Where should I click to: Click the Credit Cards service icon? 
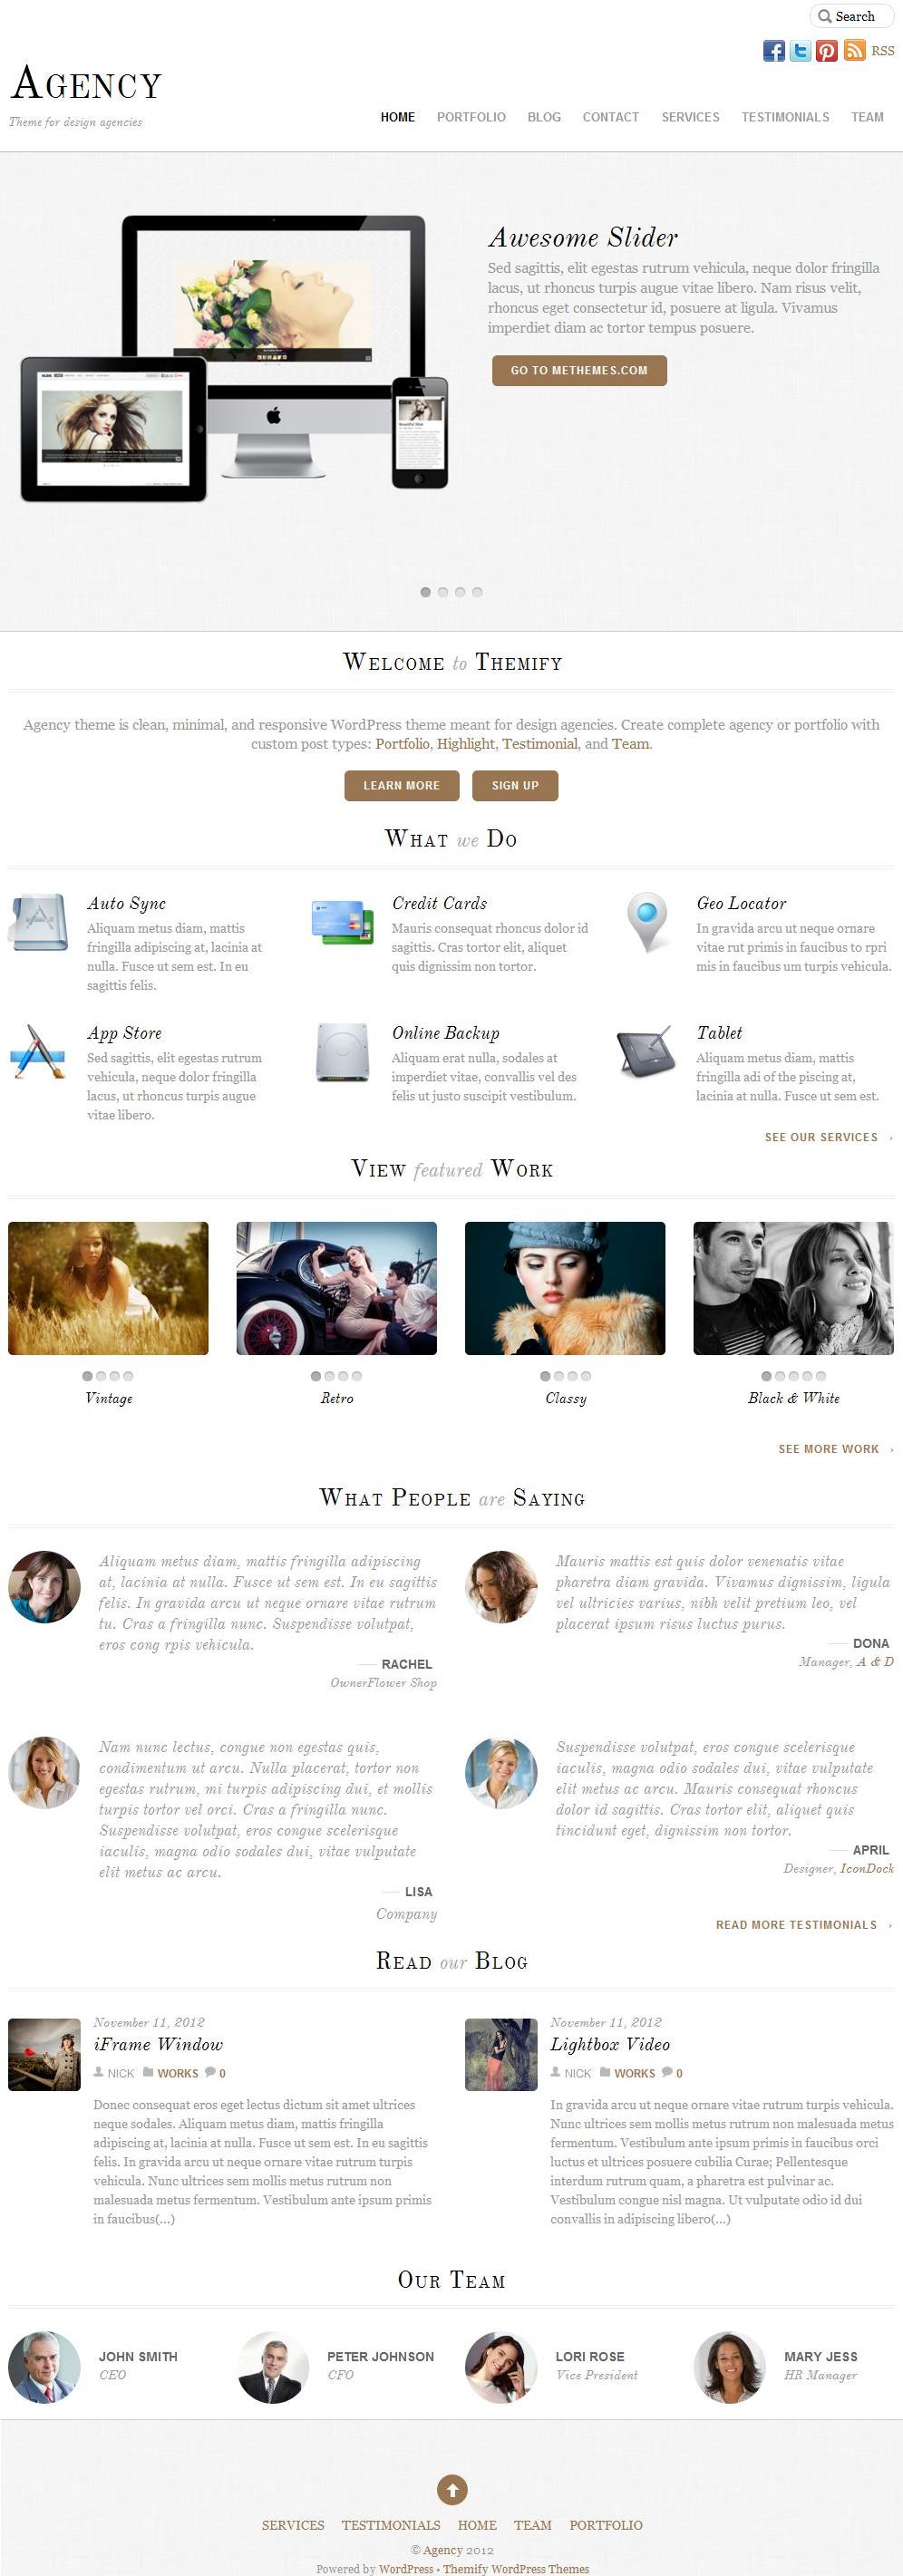[x=342, y=922]
